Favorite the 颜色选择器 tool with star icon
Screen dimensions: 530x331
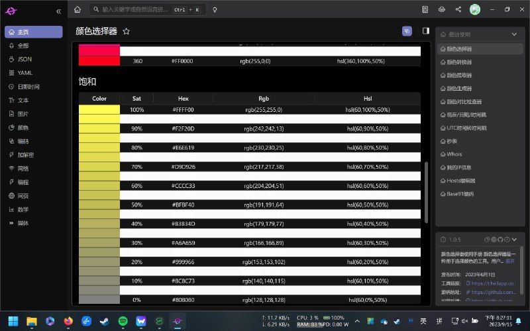(127, 31)
